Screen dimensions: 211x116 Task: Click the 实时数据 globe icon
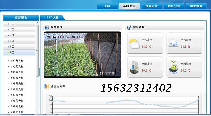(x=129, y=27)
